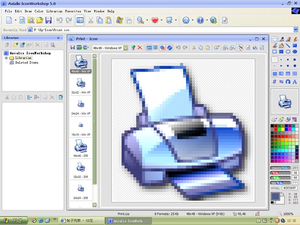The image size is (300, 225).
Task: Select Deleted Items in Librarian tree
Action: coord(27,63)
